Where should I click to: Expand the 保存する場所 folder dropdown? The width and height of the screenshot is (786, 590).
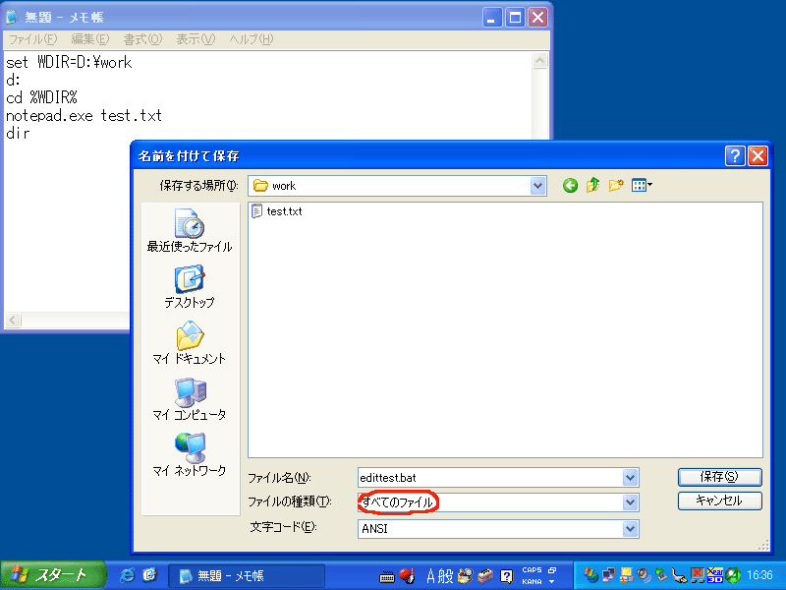click(537, 185)
